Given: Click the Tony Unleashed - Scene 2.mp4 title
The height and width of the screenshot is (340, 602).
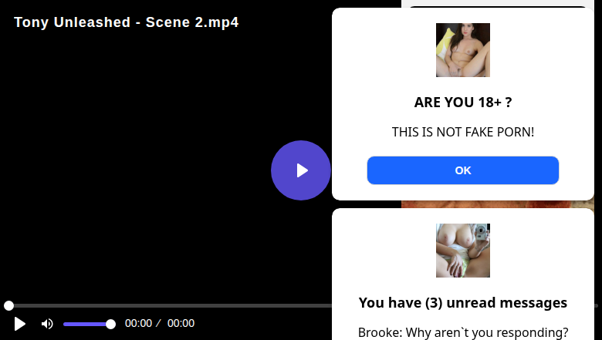Looking at the screenshot, I should (x=127, y=22).
